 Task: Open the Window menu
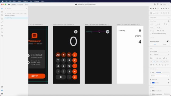coord(37,1)
